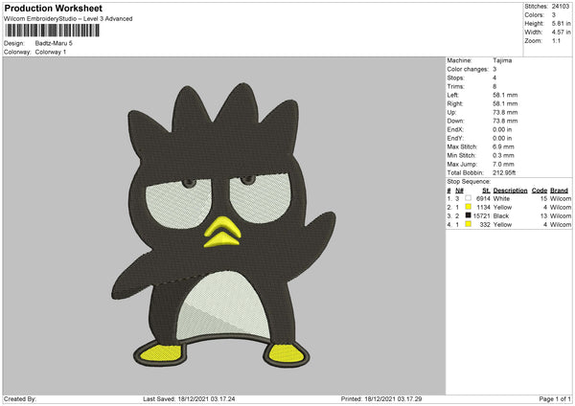Screen dimensions: 575x406
Task: Click the 'Trims:' label
Action: click(x=456, y=86)
